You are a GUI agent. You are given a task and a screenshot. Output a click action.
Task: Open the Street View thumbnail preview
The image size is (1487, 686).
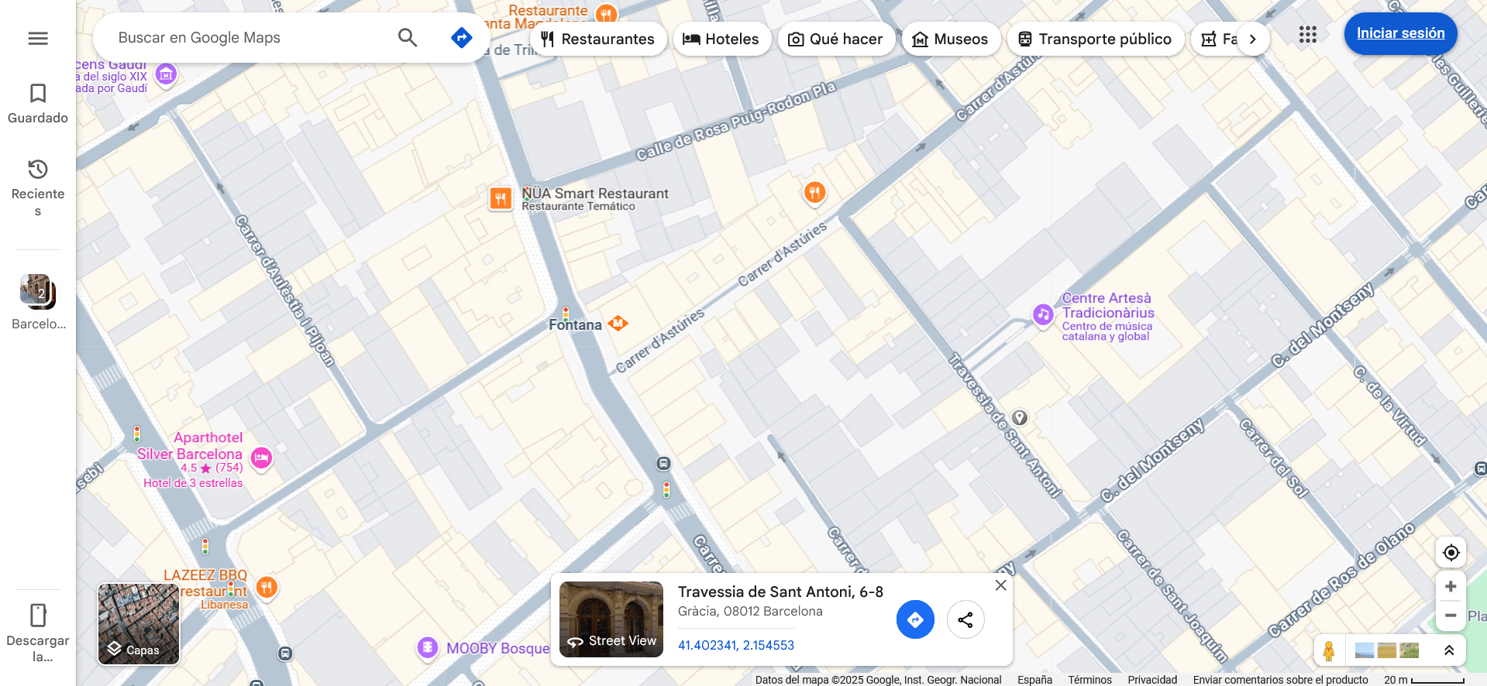pos(611,619)
